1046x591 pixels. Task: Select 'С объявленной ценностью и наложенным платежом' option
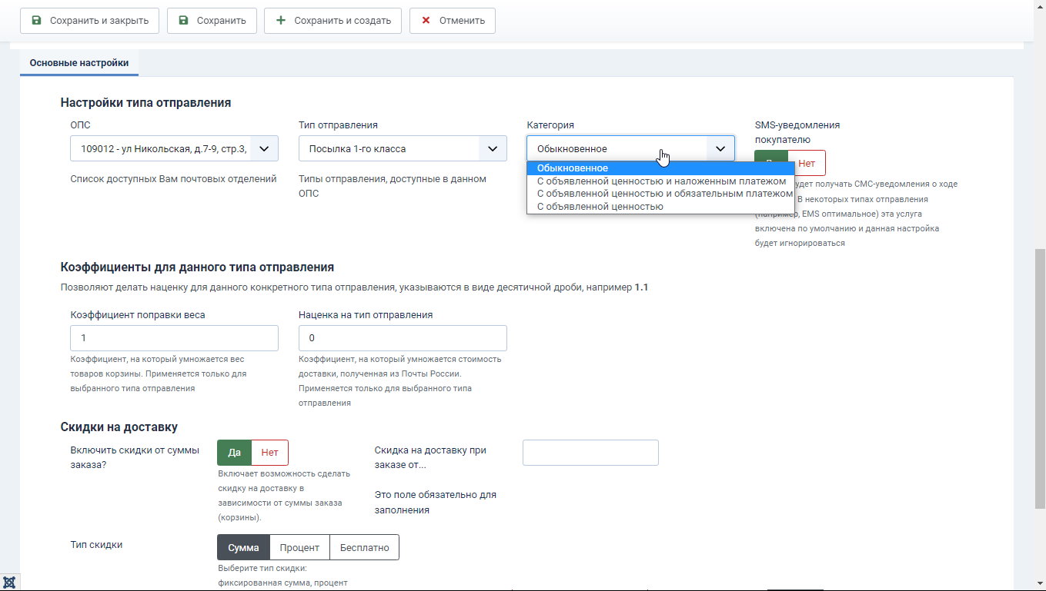pos(661,181)
